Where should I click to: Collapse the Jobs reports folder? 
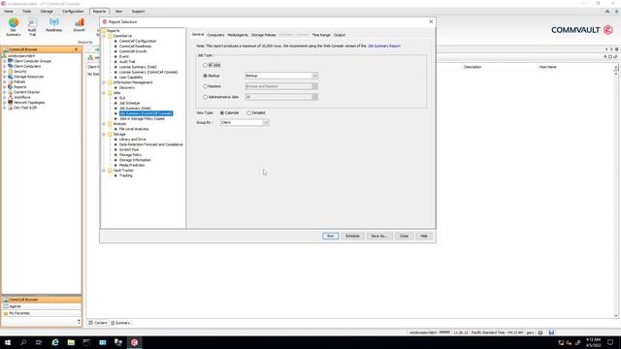coord(104,93)
